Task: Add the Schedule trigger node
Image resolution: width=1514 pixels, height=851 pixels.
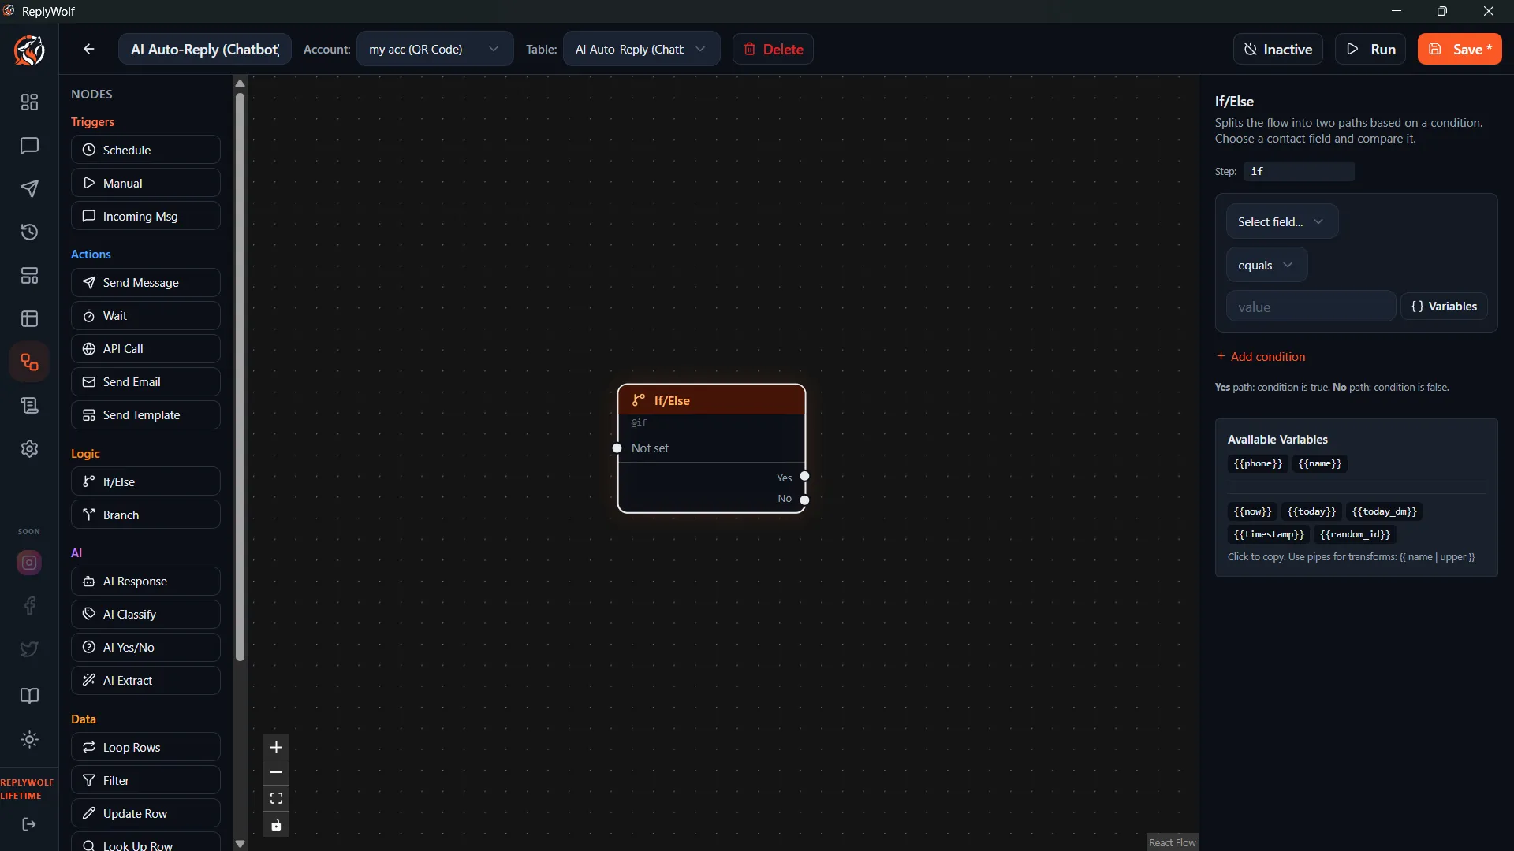Action: pyautogui.click(x=146, y=150)
